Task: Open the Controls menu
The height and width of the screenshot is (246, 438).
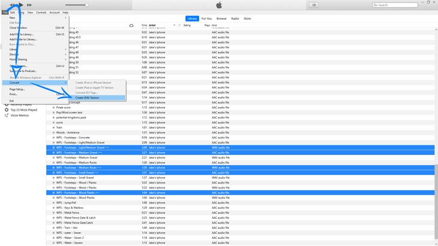Action: tap(41, 13)
